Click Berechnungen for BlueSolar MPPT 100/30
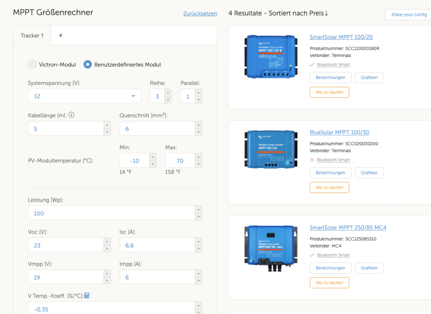Image resolution: width=431 pixels, height=314 pixels. coord(330,173)
